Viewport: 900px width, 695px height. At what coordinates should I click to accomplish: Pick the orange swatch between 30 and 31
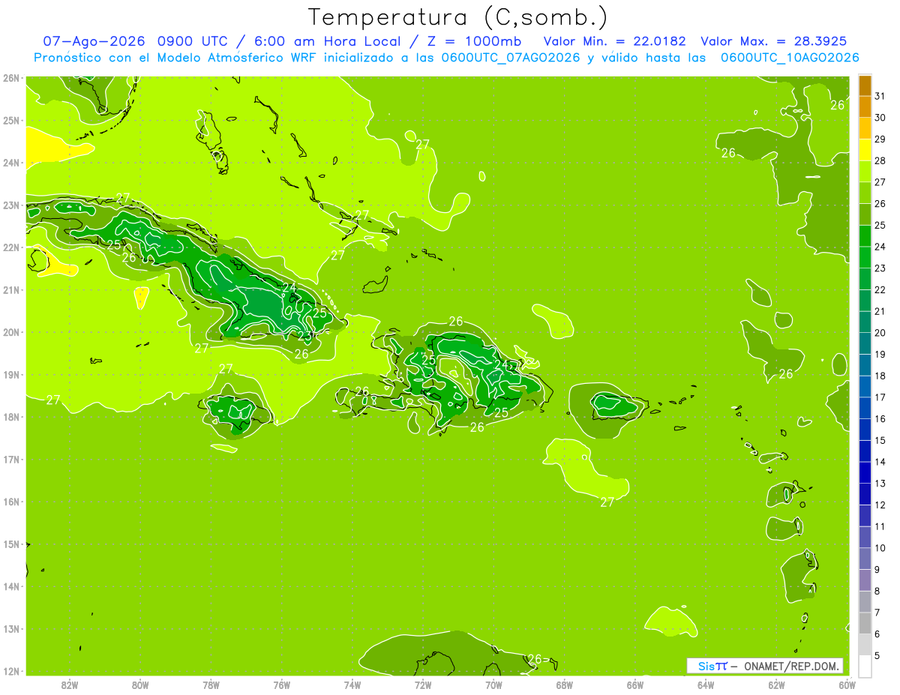(x=865, y=107)
